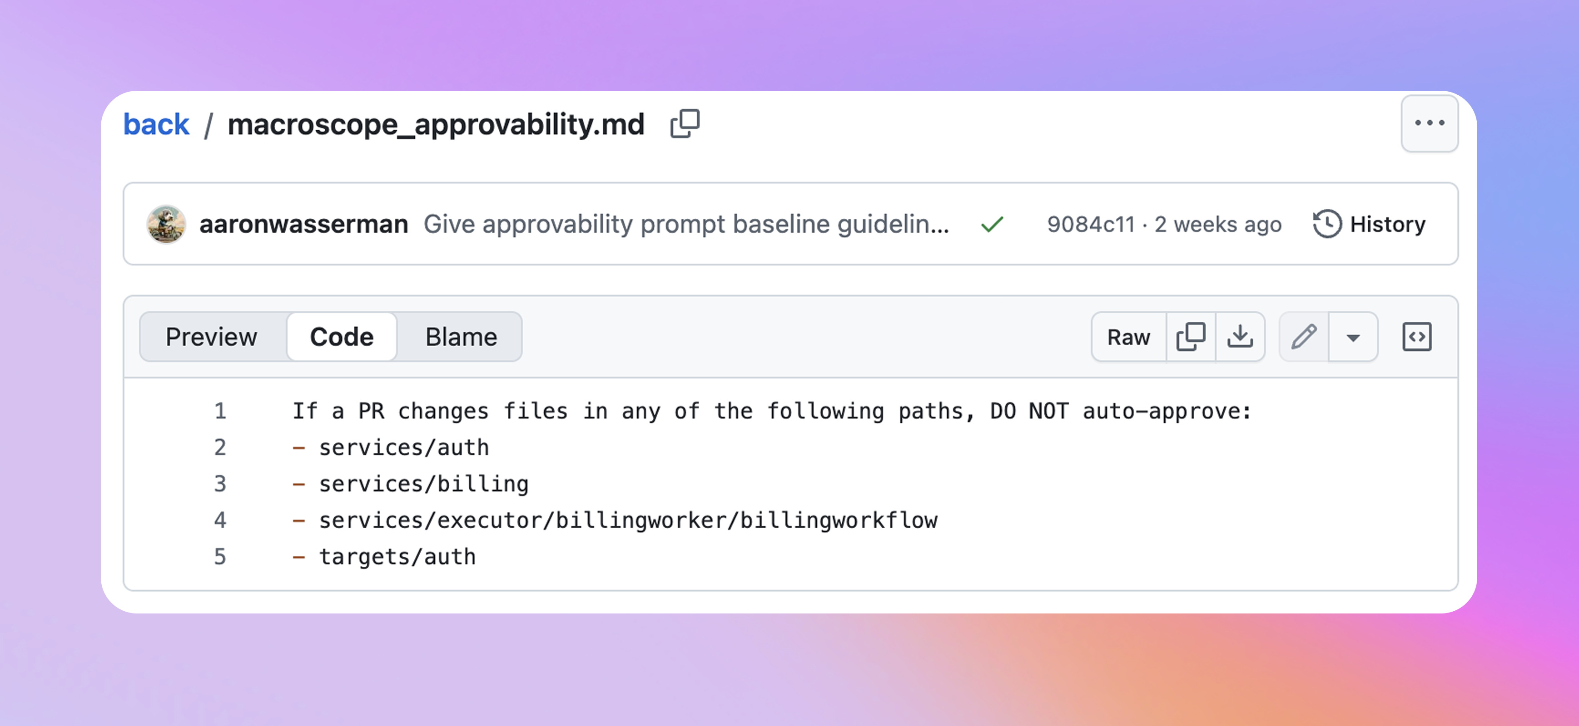This screenshot has width=1579, height=726.
Task: View the file History
Action: 1370,224
